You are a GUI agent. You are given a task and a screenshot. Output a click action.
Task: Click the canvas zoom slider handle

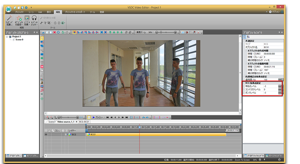pos(161,32)
